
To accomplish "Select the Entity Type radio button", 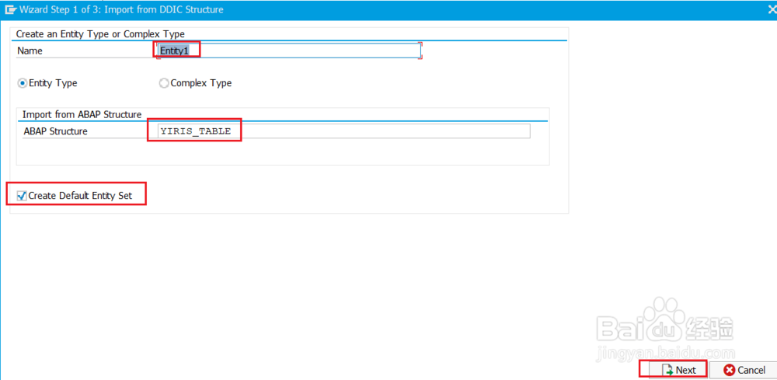I will point(22,83).
